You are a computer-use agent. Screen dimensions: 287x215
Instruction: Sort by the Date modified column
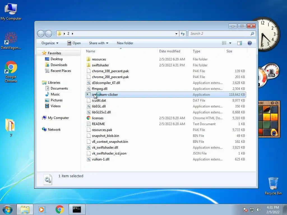[x=174, y=51]
